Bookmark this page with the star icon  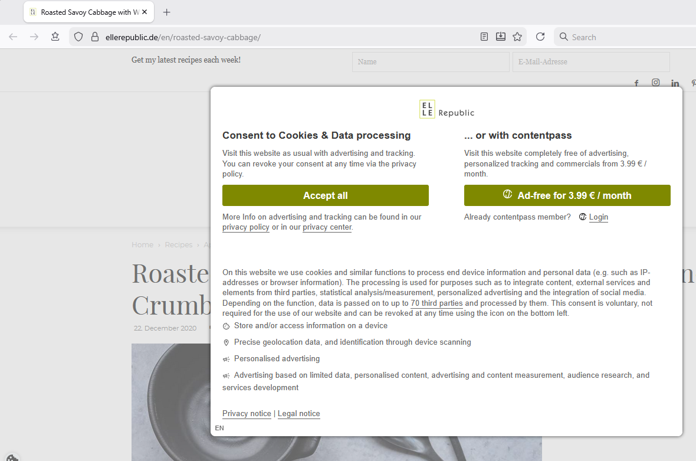517,37
